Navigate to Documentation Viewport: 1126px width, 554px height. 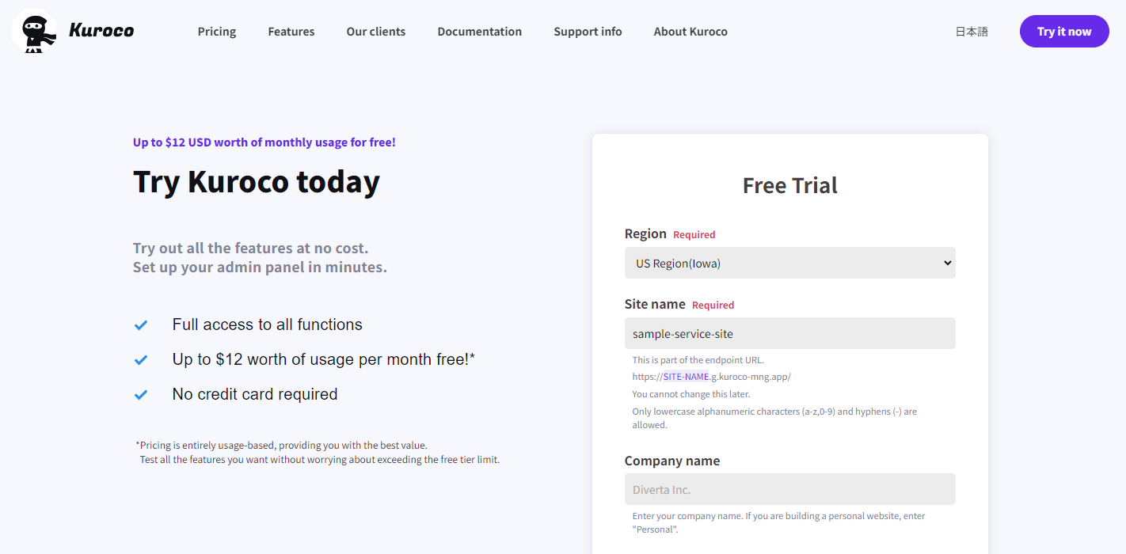[x=480, y=32]
